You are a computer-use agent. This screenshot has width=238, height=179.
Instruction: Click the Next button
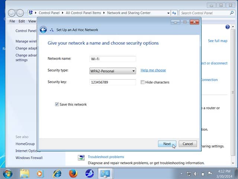click(167, 144)
